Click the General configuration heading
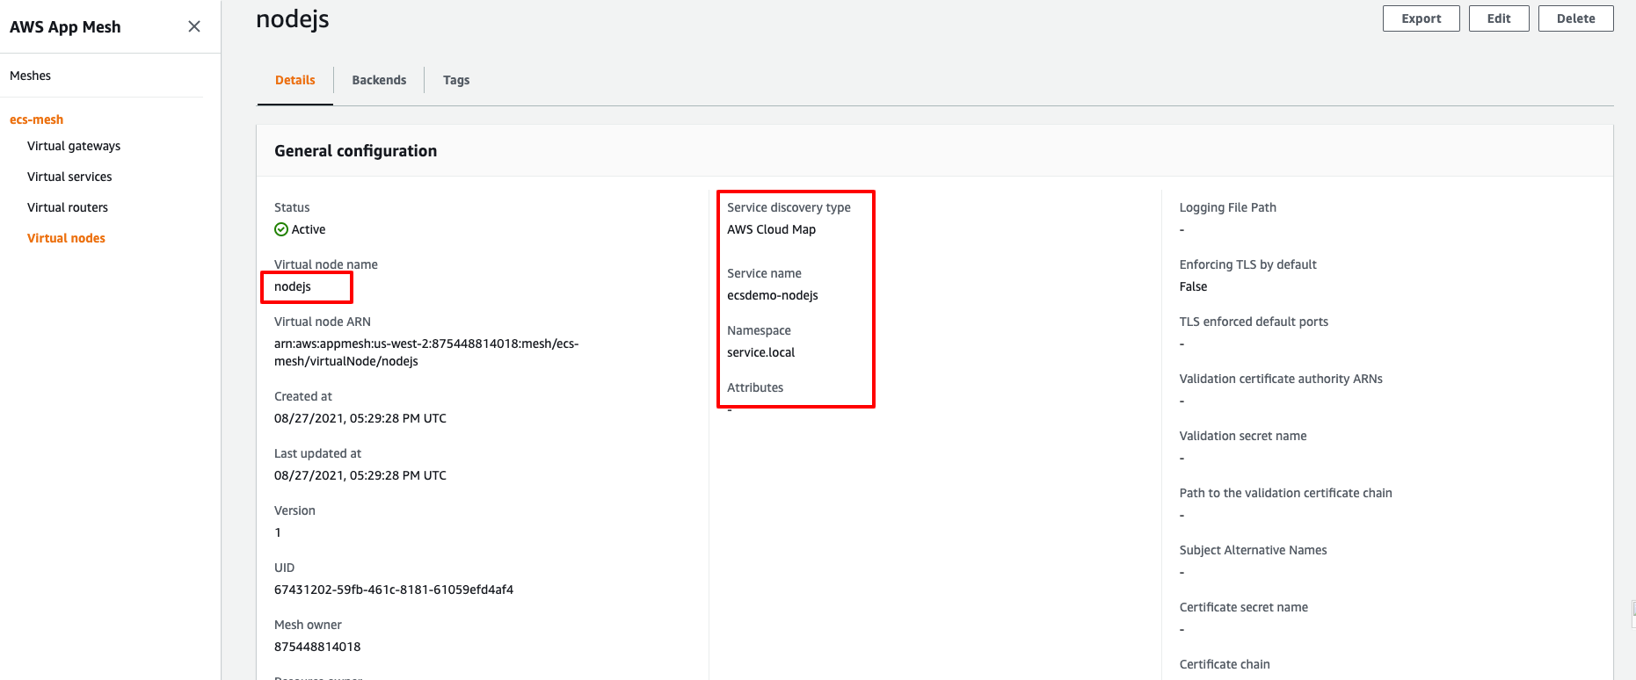This screenshot has height=680, width=1636. coord(356,151)
